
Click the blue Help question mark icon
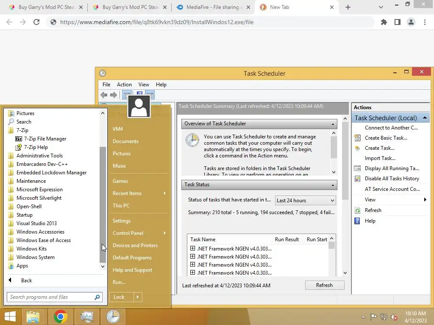click(357, 221)
